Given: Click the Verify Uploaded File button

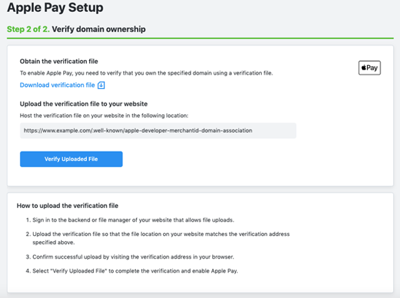Looking at the screenshot, I should pos(71,159).
